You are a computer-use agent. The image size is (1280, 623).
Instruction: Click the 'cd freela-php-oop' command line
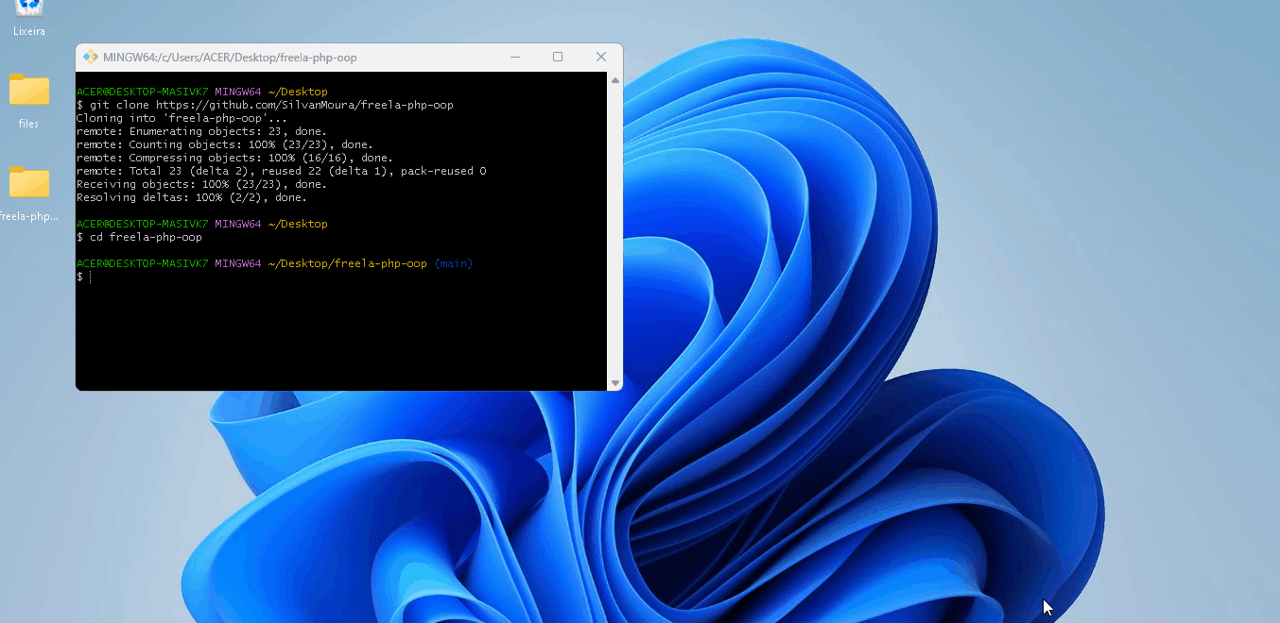tap(139, 237)
